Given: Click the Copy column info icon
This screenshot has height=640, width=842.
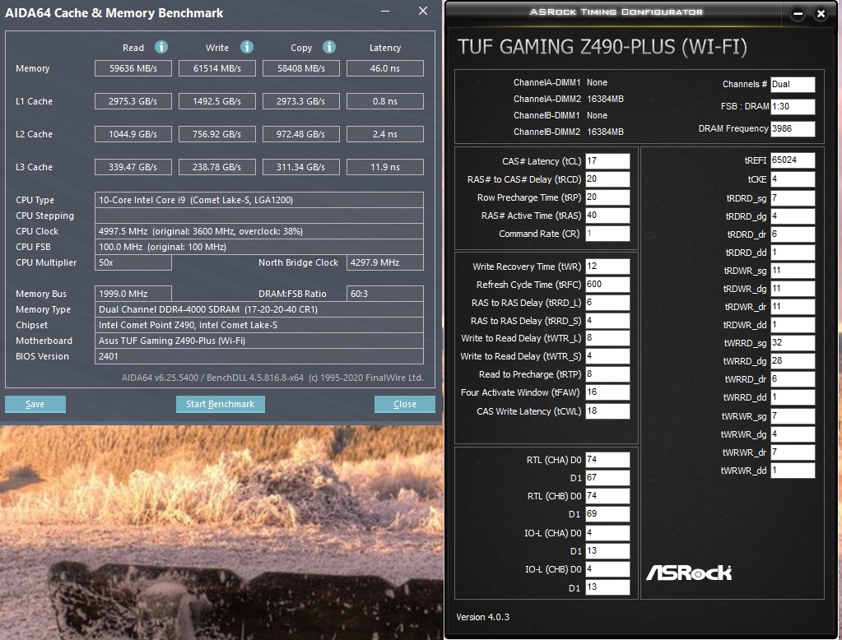Looking at the screenshot, I should click(x=329, y=47).
